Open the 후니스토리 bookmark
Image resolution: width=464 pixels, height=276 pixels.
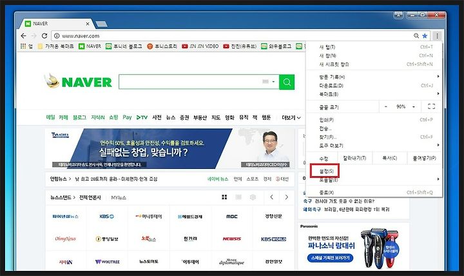click(x=162, y=46)
